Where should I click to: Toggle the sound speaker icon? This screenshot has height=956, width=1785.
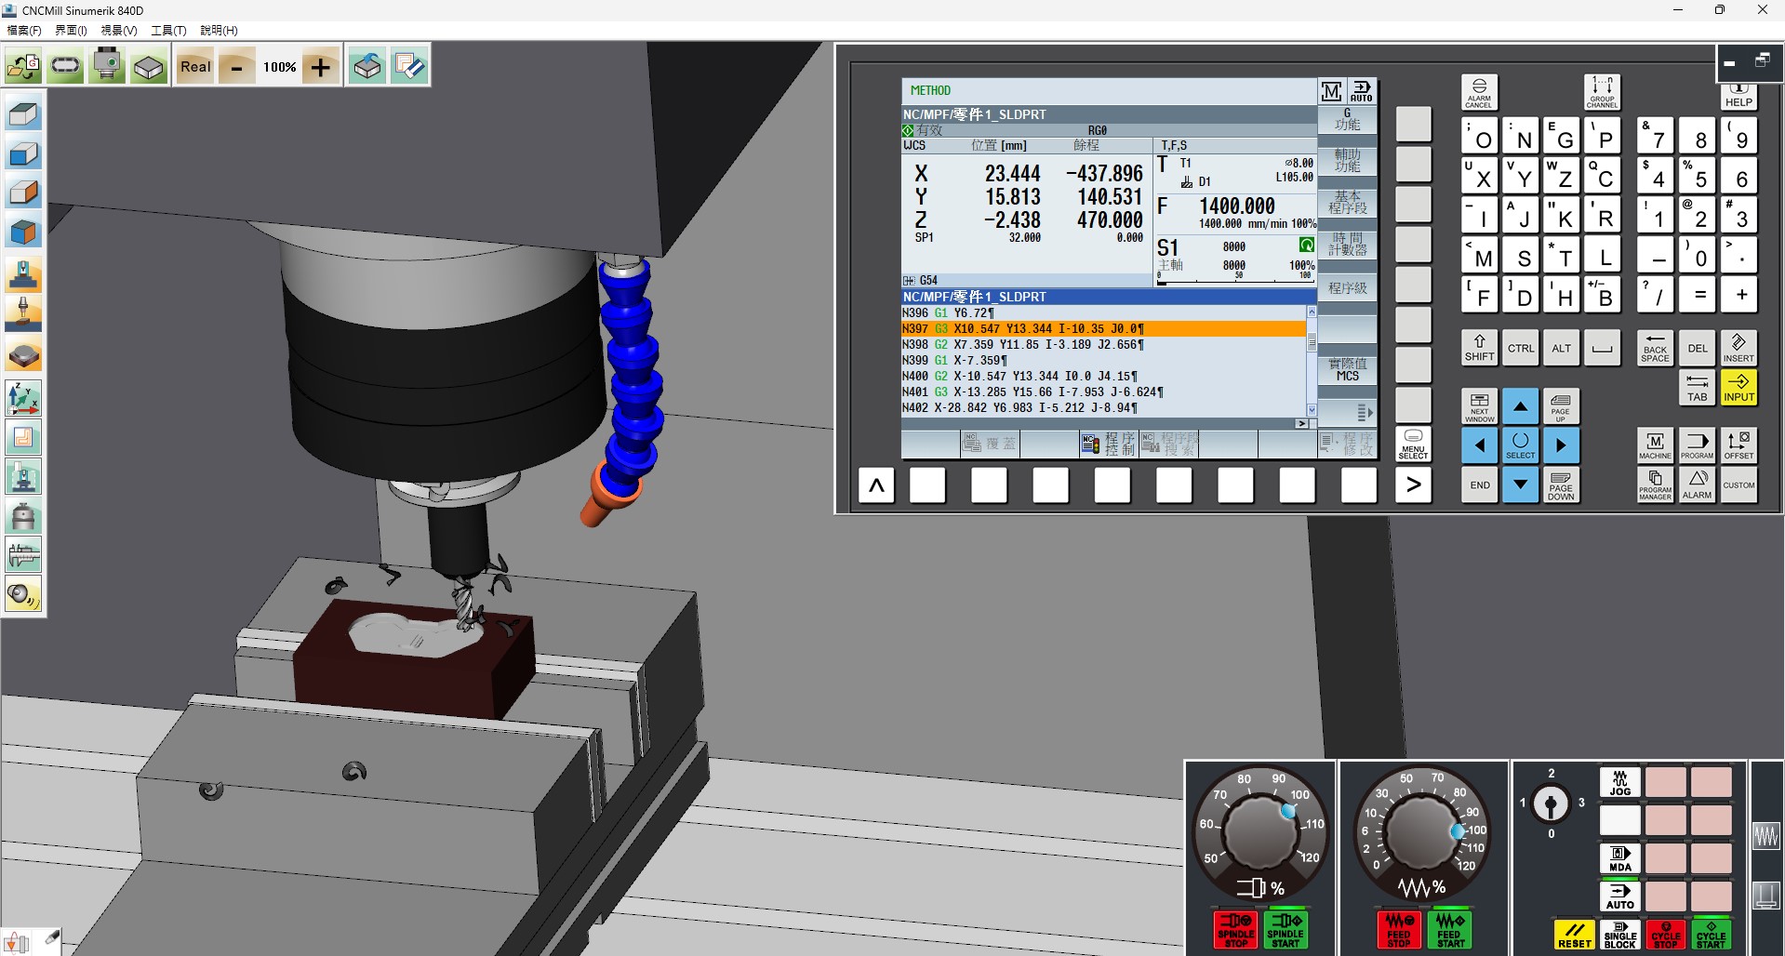point(23,594)
